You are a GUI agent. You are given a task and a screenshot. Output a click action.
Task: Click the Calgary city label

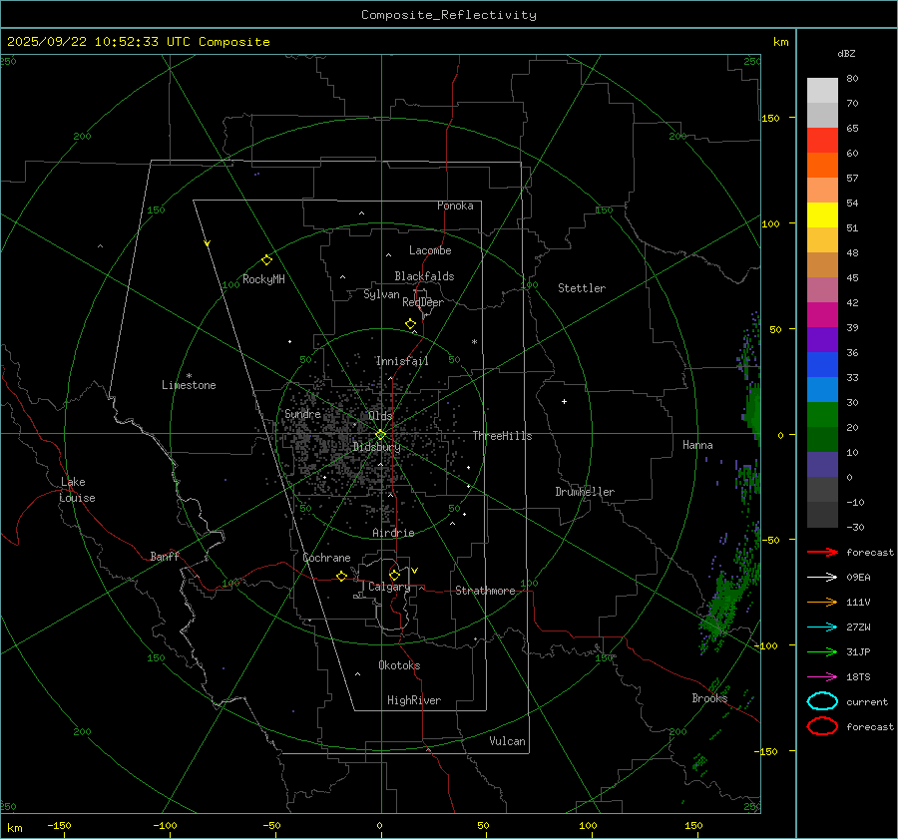389,588
